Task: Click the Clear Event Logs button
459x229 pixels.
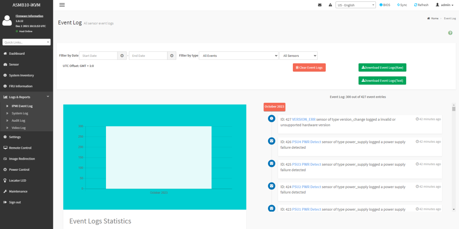Action: pyautogui.click(x=309, y=67)
